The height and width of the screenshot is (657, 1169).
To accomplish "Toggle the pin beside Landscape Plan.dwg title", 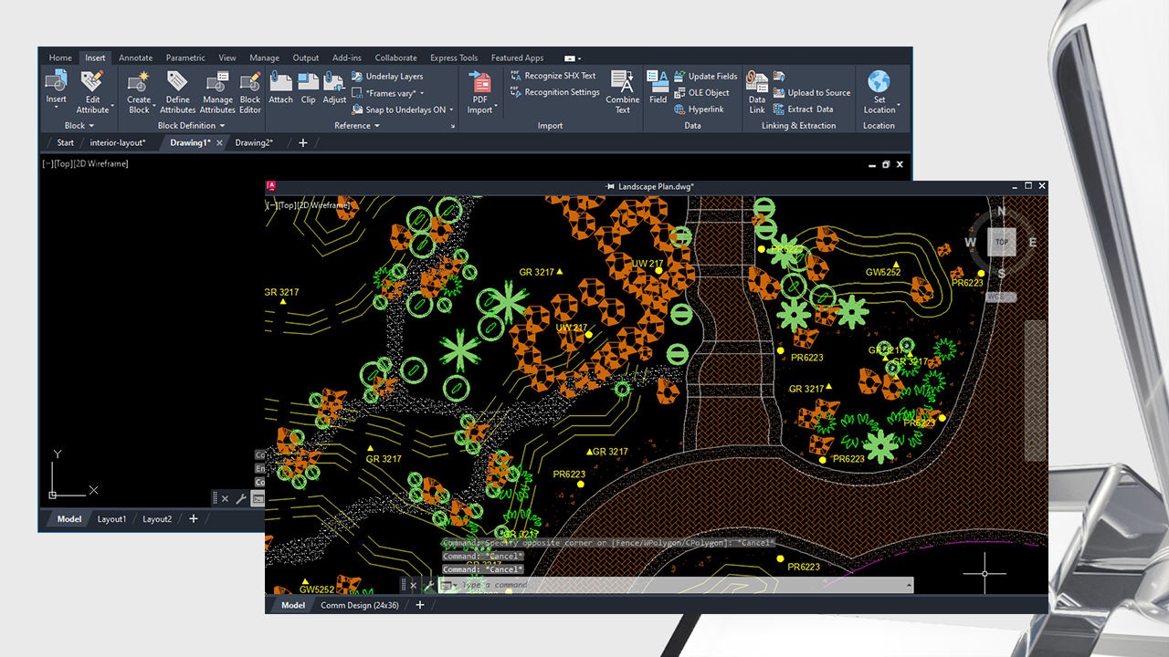I will click(x=610, y=186).
